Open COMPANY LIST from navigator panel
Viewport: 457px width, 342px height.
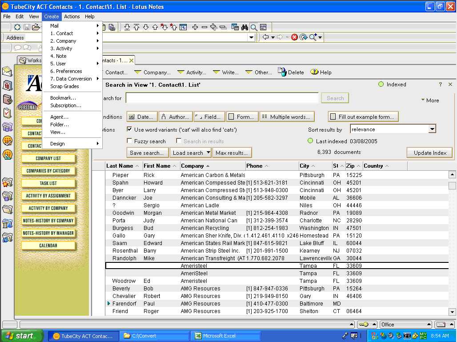tap(48, 158)
